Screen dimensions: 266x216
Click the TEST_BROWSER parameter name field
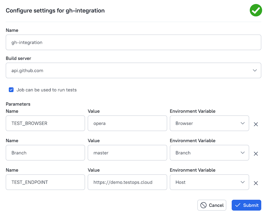click(x=45, y=123)
